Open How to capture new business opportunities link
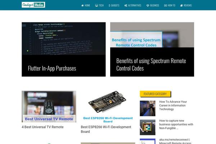Screen dimensions: 216x144 [176, 124]
